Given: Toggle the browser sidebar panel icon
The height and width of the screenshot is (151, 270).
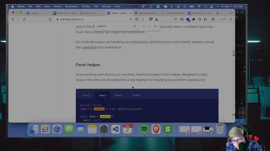Looking at the screenshot, I should pyautogui.click(x=205, y=19).
